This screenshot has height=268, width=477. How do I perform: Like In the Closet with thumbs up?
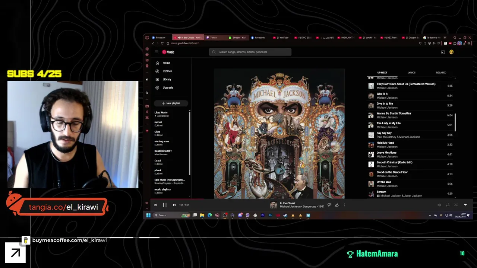point(337,205)
